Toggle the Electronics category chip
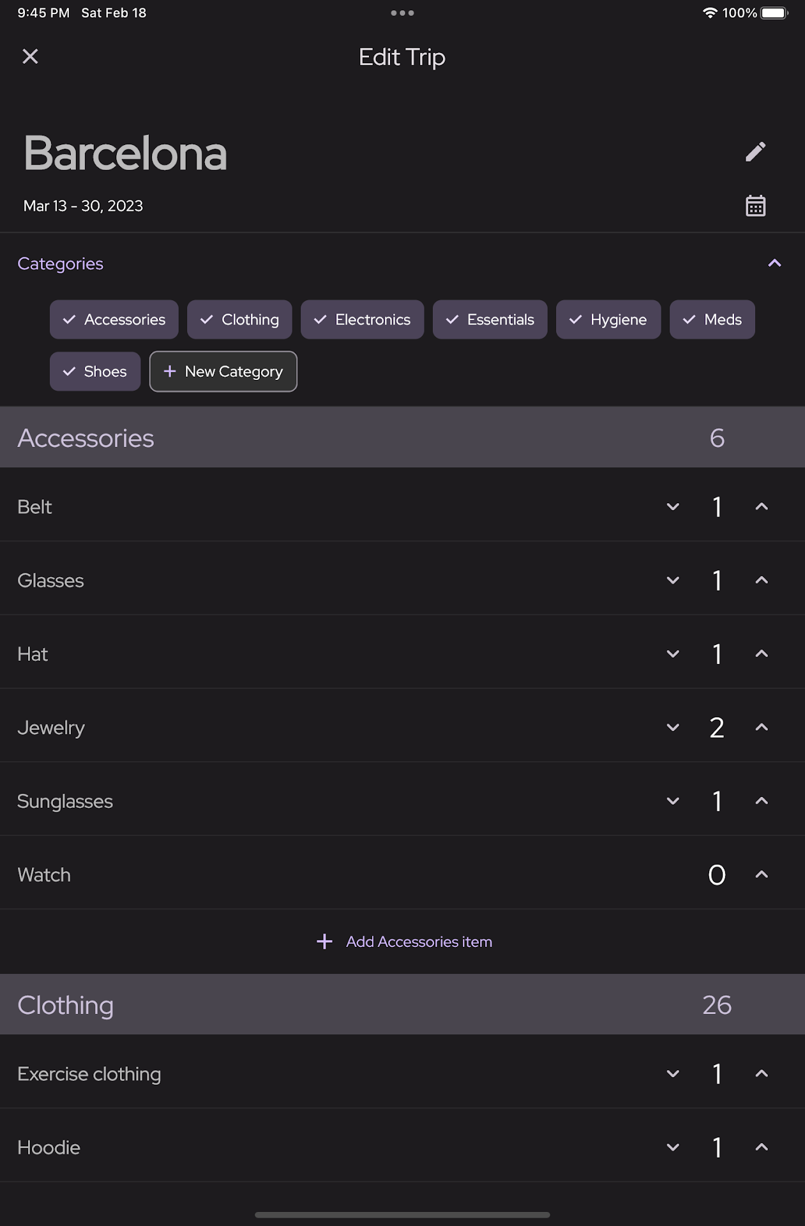 362,319
